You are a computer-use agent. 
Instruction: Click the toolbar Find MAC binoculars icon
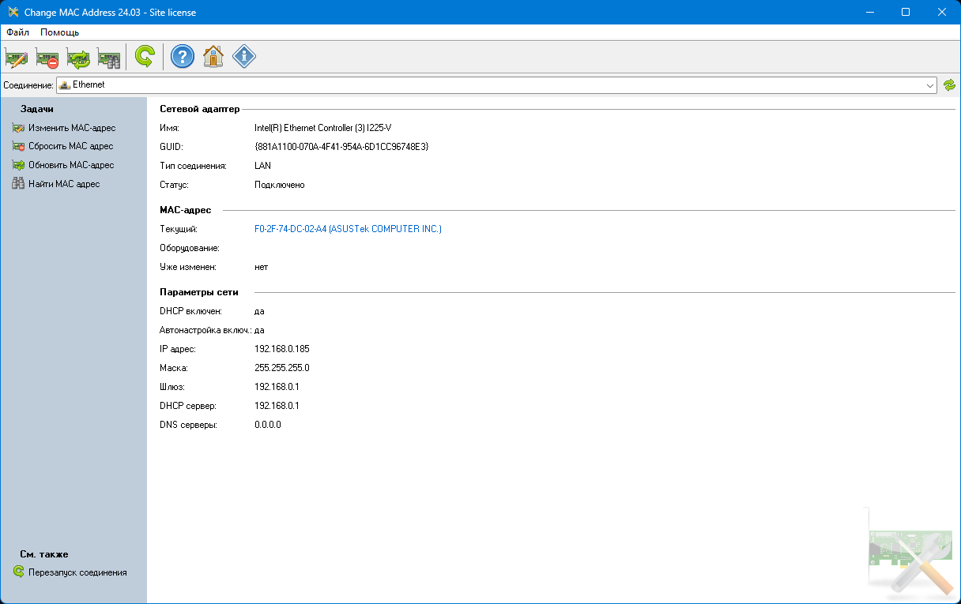click(x=109, y=57)
